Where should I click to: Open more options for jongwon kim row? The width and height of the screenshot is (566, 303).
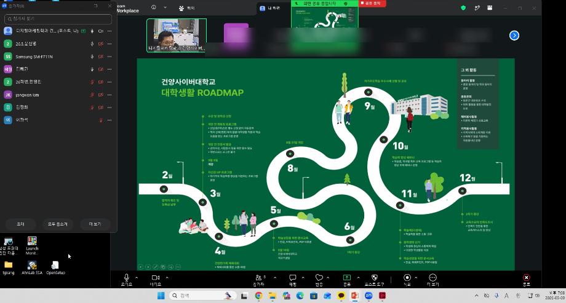coord(110,95)
